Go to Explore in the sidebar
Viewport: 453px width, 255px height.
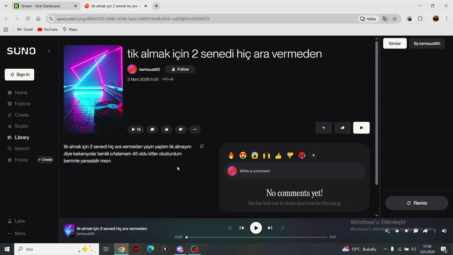(x=19, y=104)
